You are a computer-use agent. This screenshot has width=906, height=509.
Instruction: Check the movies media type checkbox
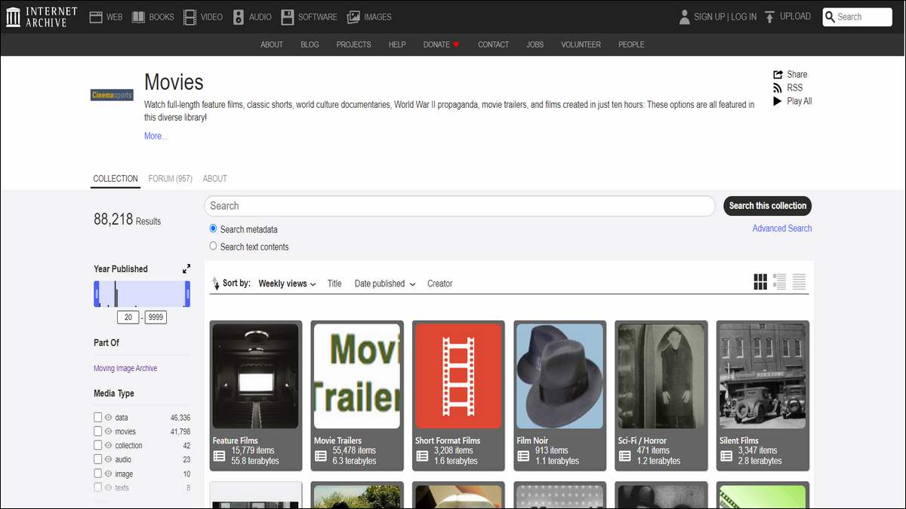tap(97, 431)
